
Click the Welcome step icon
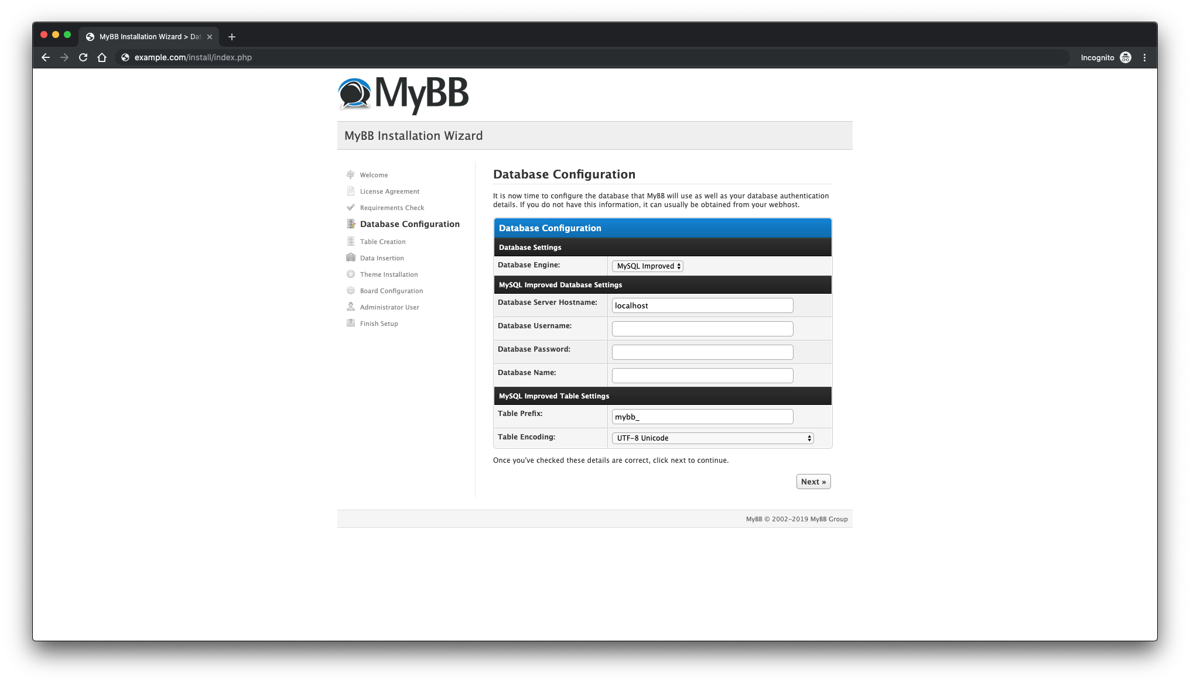click(351, 174)
